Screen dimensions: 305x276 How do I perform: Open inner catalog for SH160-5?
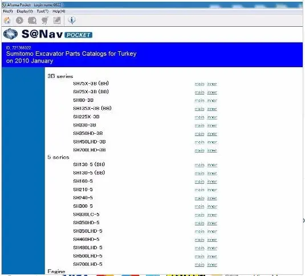pos(212,182)
